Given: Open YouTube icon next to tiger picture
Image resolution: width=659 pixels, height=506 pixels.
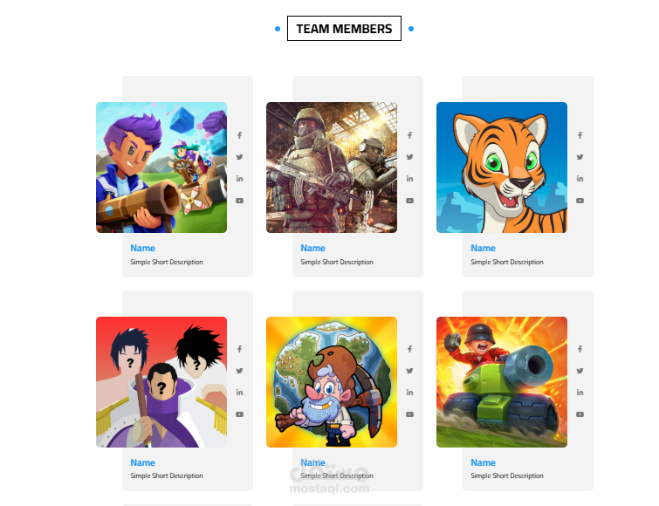Looking at the screenshot, I should tap(580, 201).
